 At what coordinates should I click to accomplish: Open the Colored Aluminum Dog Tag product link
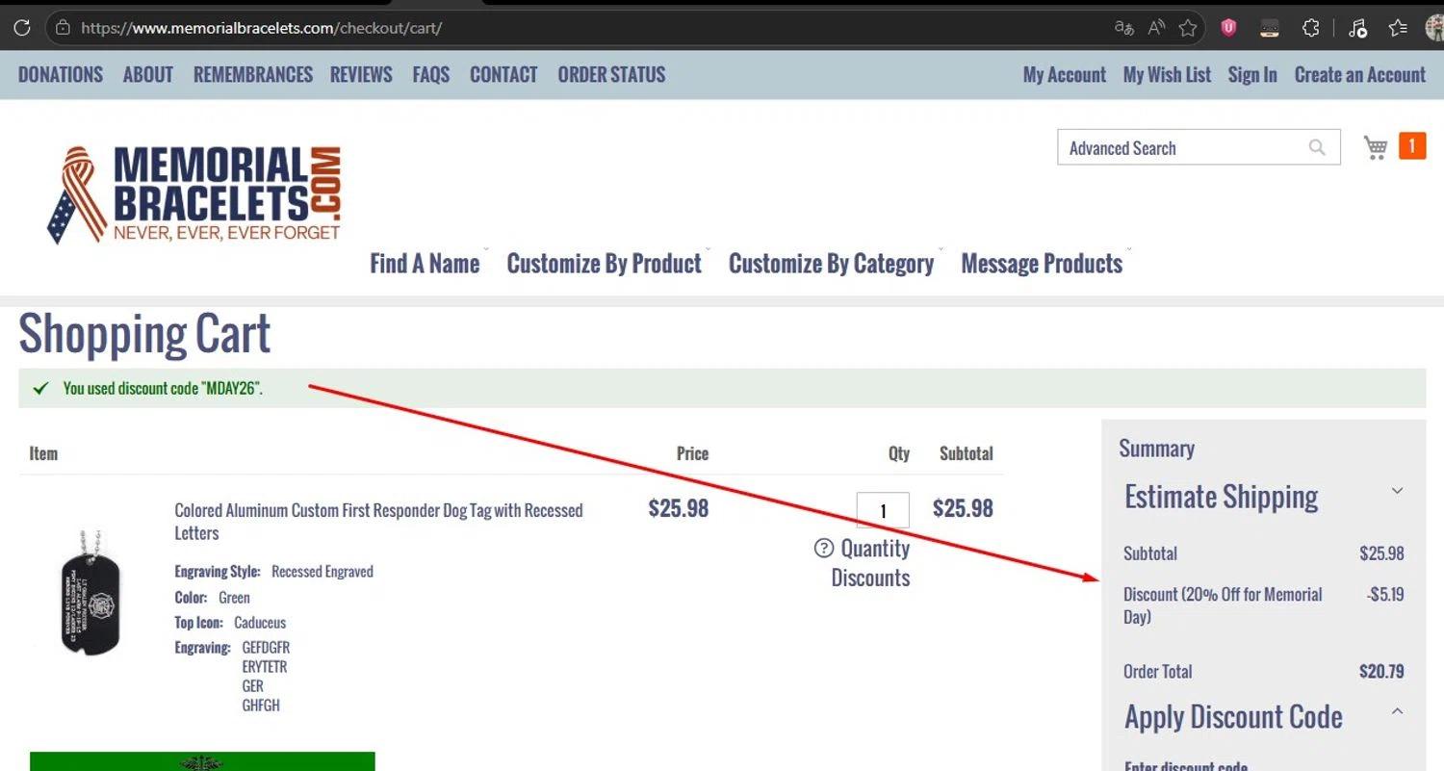pos(378,522)
